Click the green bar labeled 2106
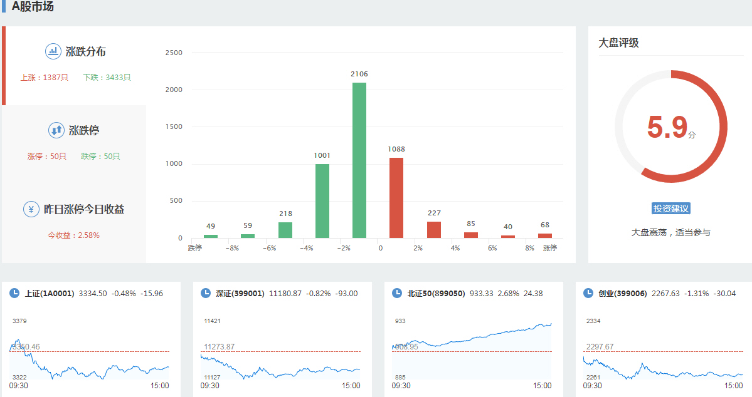752x397 pixels. pos(359,160)
